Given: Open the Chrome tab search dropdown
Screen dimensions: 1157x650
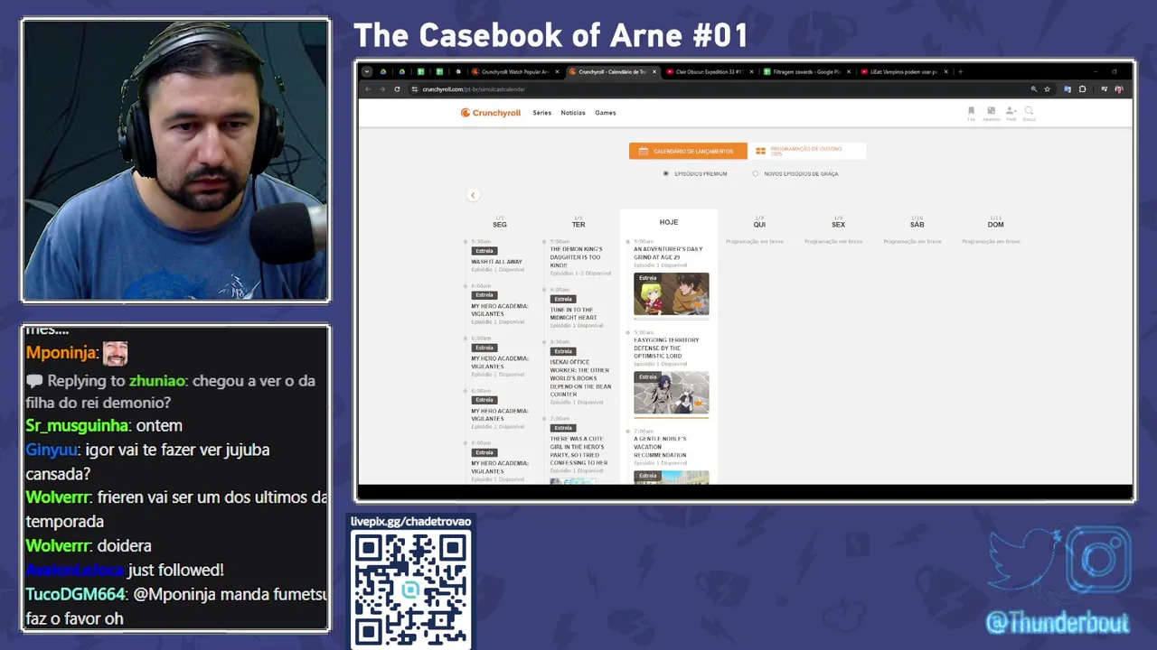Looking at the screenshot, I should point(366,71).
